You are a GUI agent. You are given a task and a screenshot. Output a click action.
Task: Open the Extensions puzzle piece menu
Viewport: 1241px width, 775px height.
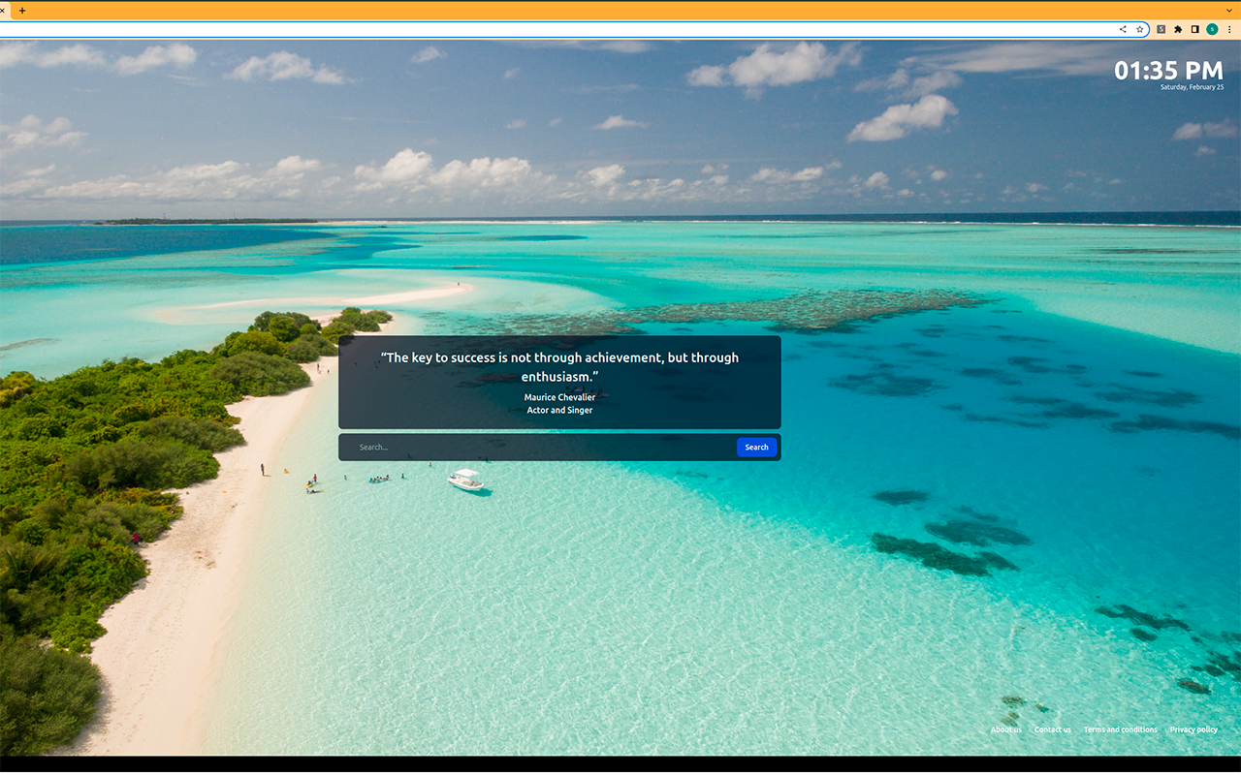tap(1178, 29)
